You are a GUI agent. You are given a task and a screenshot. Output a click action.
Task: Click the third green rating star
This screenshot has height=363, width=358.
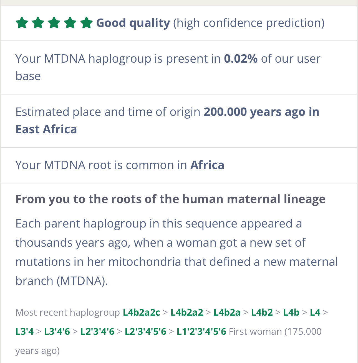point(54,23)
